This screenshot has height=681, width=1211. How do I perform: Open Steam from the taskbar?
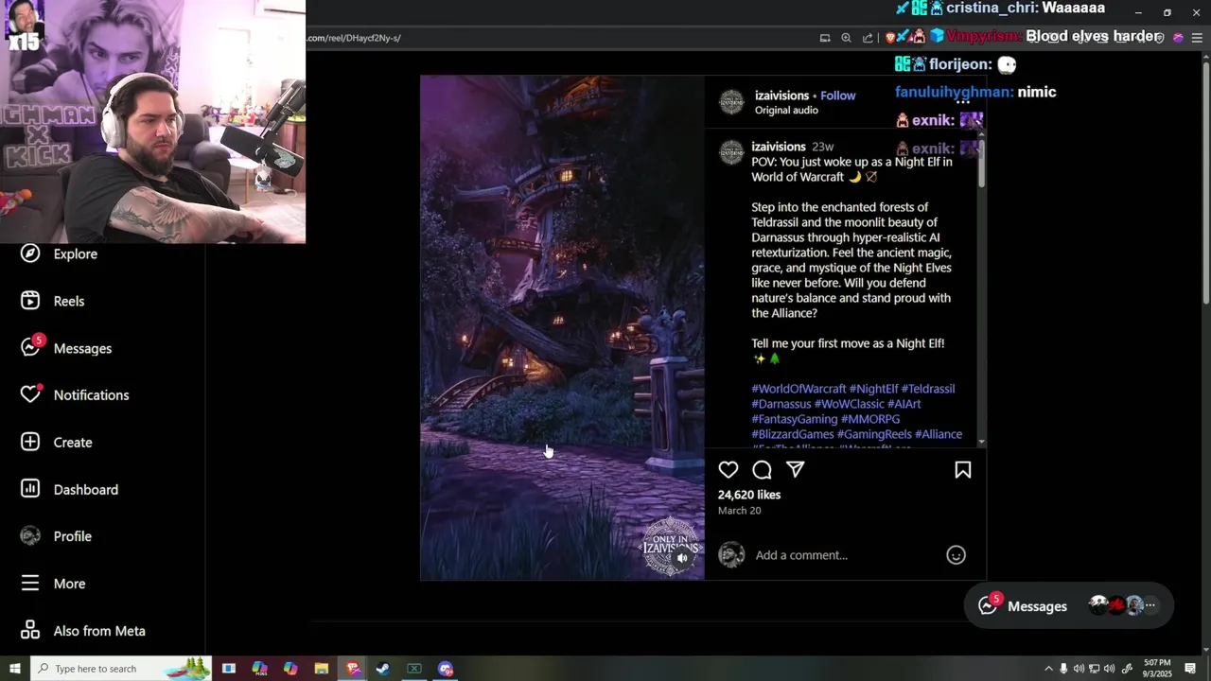[383, 669]
